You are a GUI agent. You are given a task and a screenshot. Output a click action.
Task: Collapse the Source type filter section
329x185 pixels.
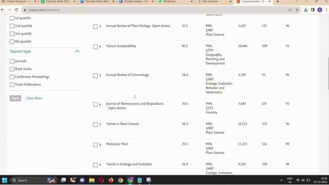coord(77,51)
